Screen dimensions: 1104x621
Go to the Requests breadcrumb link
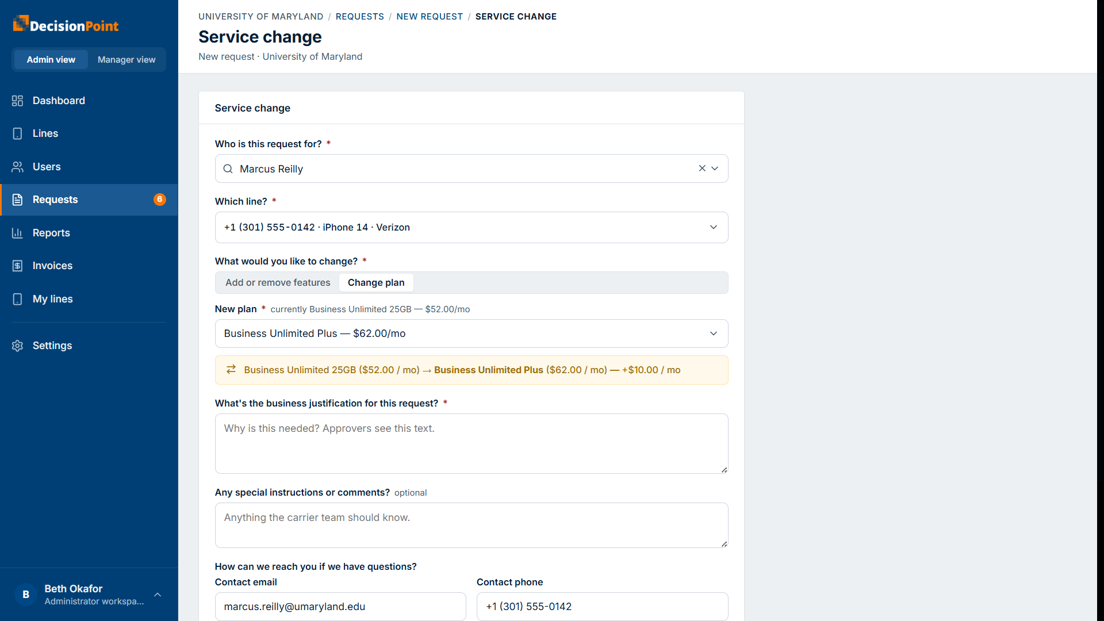point(360,17)
